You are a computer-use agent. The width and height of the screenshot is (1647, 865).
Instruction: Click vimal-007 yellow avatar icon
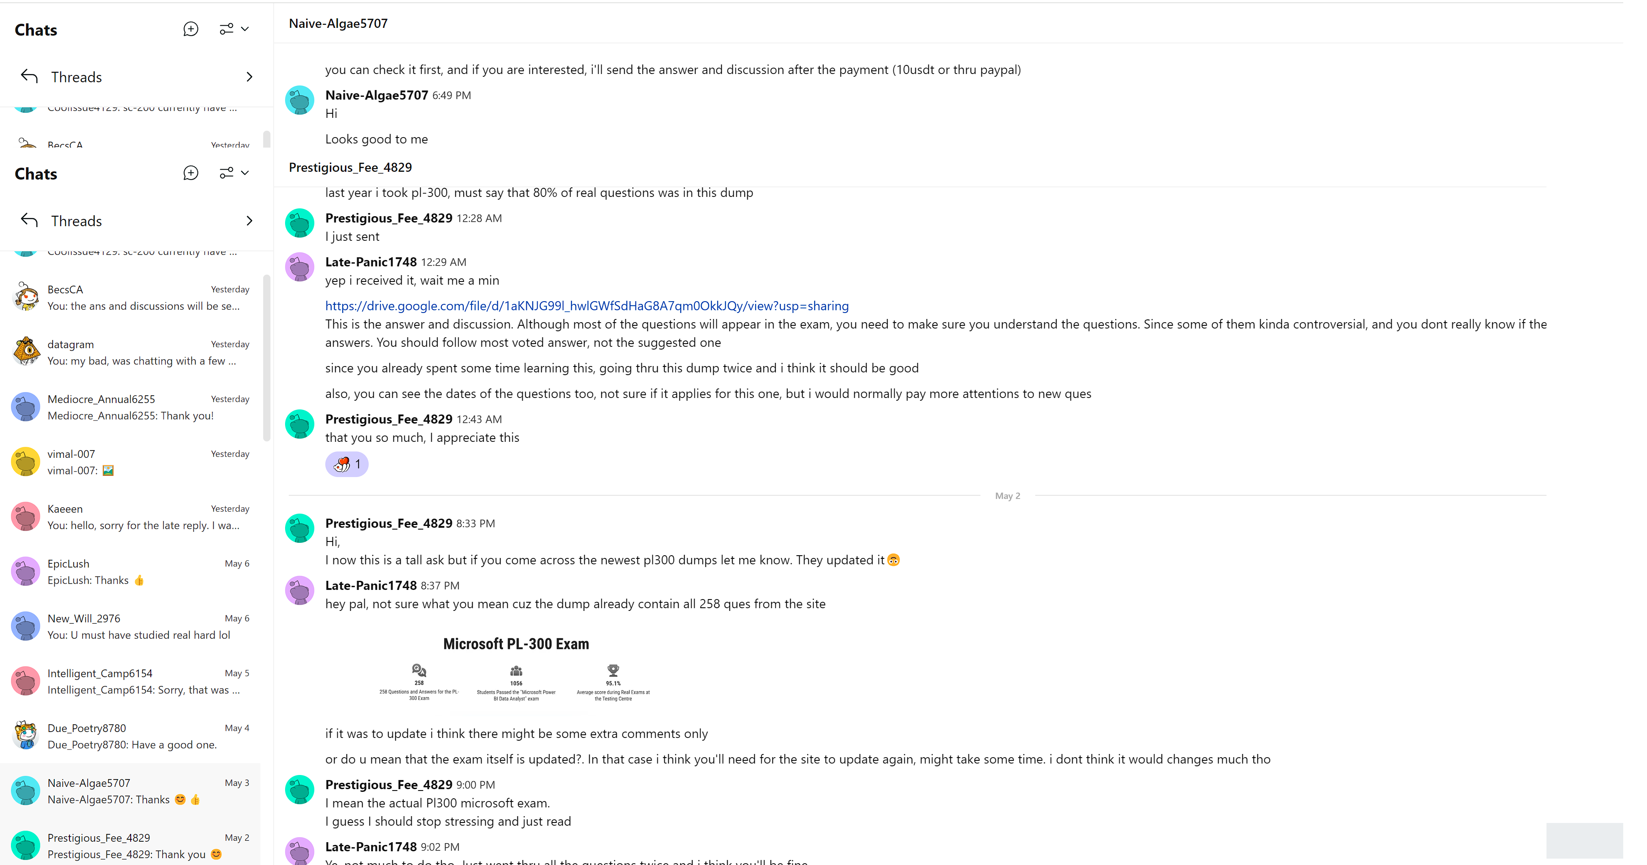tap(26, 462)
